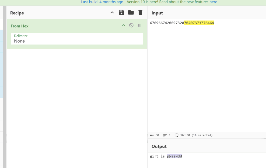This screenshot has width=266, height=168.
Task: Click the selection range icon in status bar
Action: [x=176, y=135]
